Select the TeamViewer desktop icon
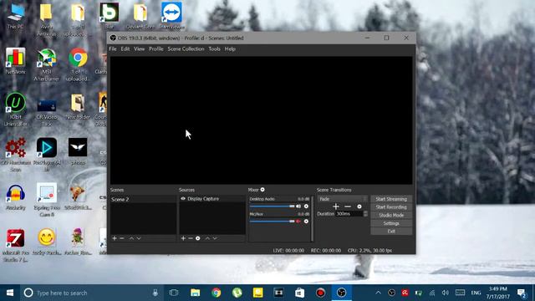This screenshot has height=301, width=535. coord(171,16)
